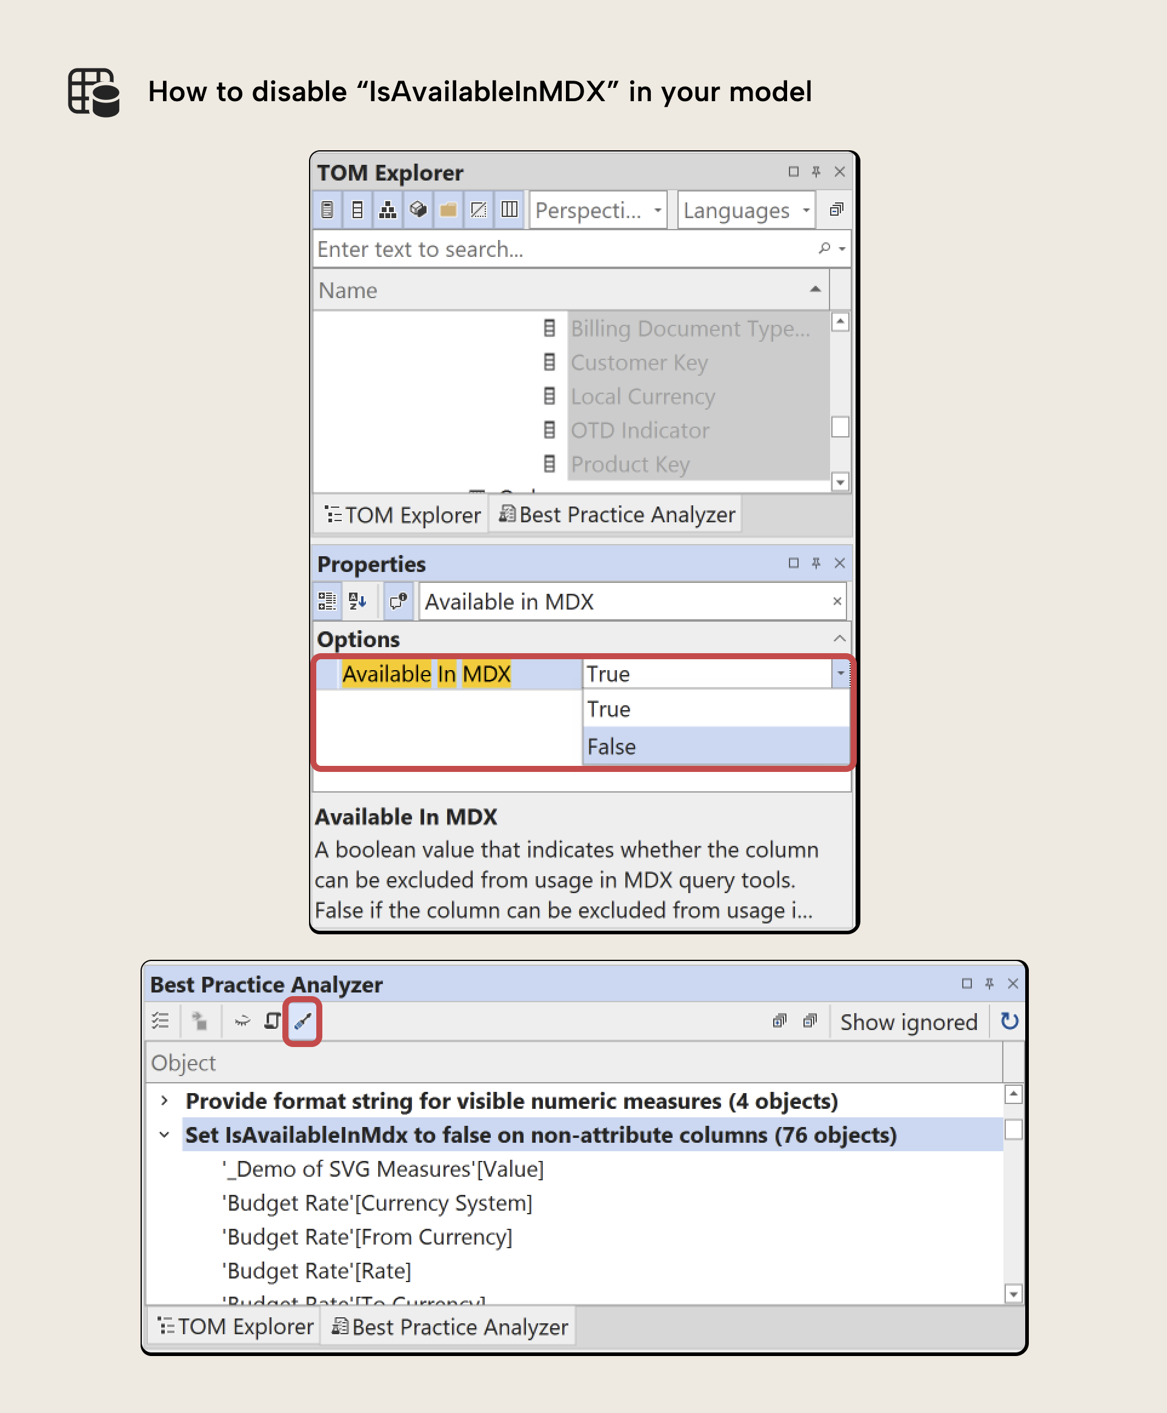Image resolution: width=1167 pixels, height=1413 pixels.
Task: Select the 'Customer Key' column
Action: click(x=639, y=363)
